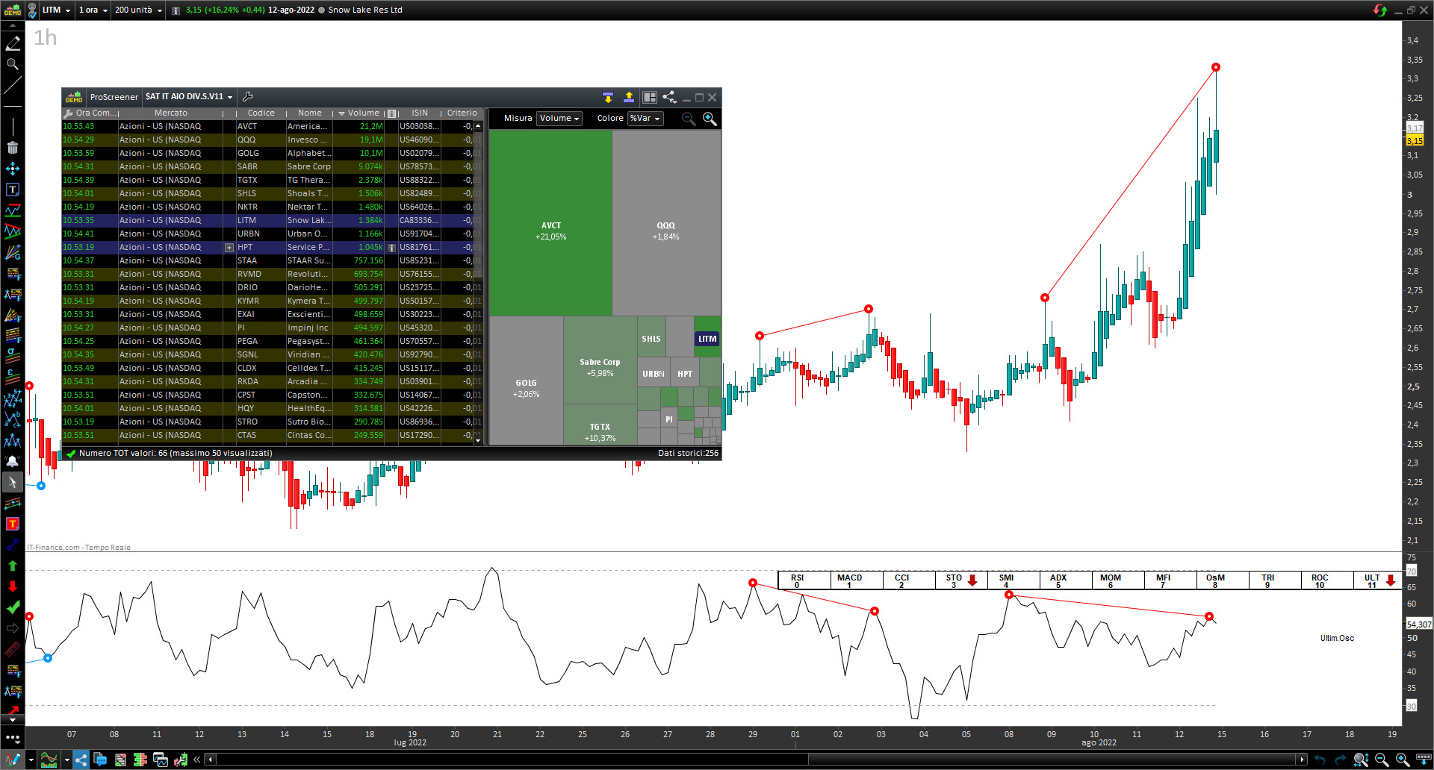This screenshot has width=1434, height=770.
Task: Click the TGTX heatmap tile
Action: click(600, 425)
